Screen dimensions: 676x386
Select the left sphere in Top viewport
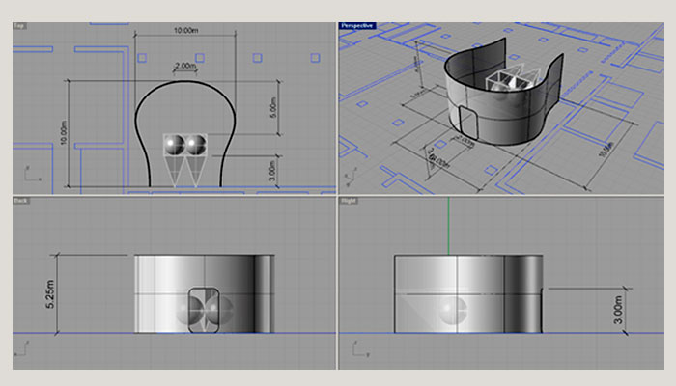click(x=174, y=145)
